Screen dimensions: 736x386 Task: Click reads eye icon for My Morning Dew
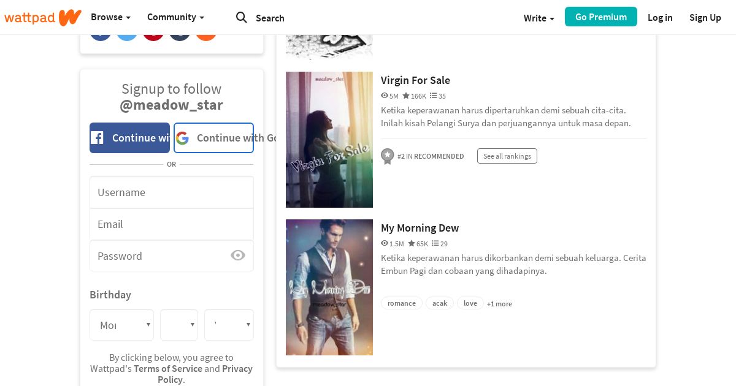[x=385, y=243]
